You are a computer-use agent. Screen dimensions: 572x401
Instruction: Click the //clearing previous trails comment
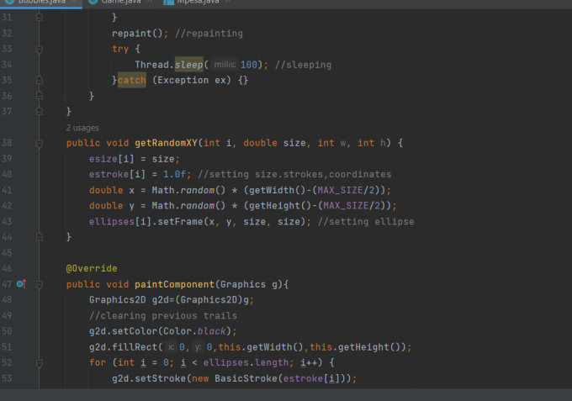(x=163, y=315)
